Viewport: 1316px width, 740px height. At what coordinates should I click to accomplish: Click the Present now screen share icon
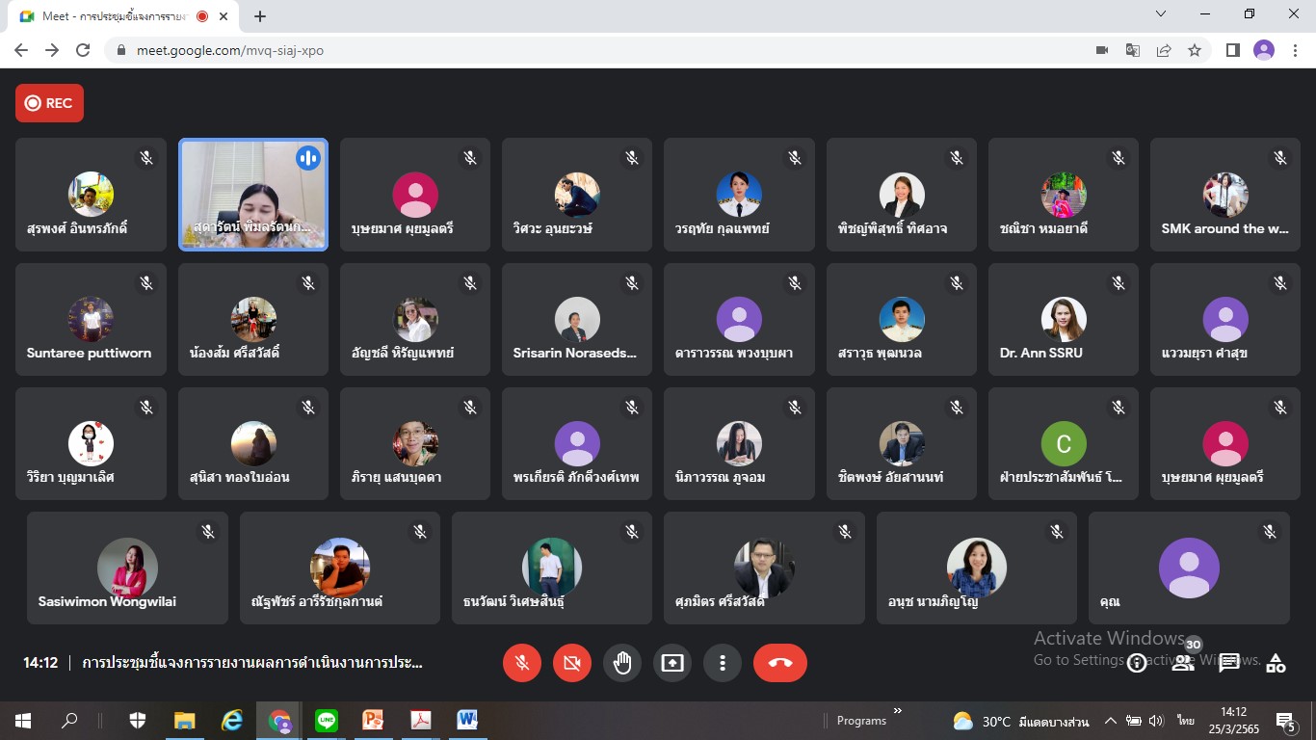click(x=672, y=663)
